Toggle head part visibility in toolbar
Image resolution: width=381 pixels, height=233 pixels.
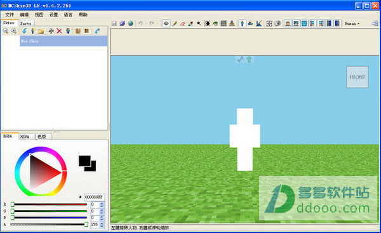click(x=288, y=23)
